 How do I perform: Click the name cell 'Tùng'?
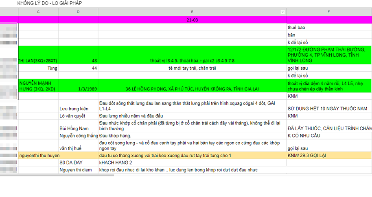(x=78, y=68)
